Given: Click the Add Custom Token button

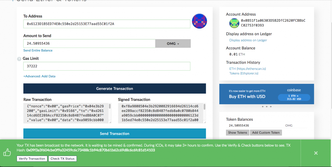Looking at the screenshot, I should [x=266, y=133].
